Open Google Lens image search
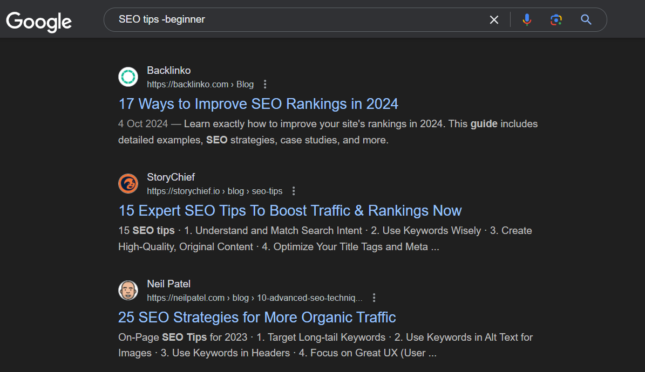This screenshot has width=645, height=372. click(x=556, y=20)
